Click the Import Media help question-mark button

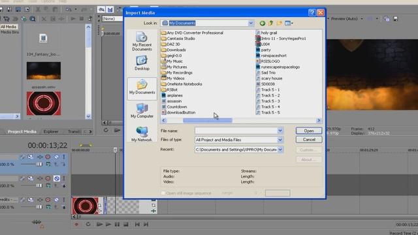click(312, 12)
